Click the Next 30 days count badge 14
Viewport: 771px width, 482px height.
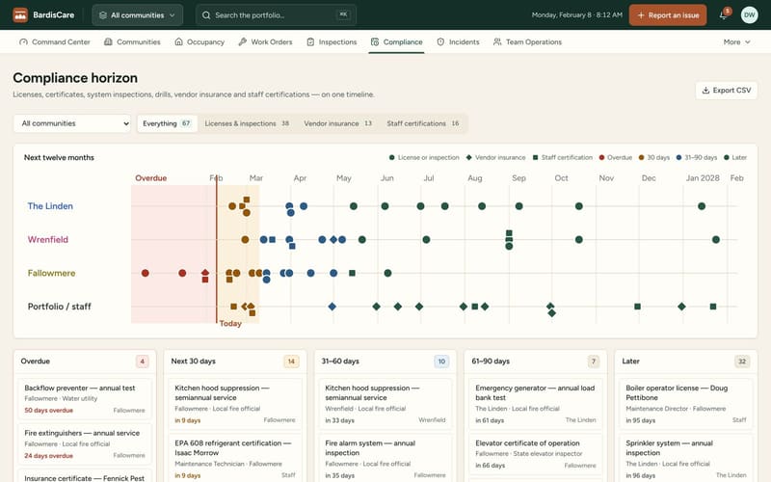tap(291, 361)
